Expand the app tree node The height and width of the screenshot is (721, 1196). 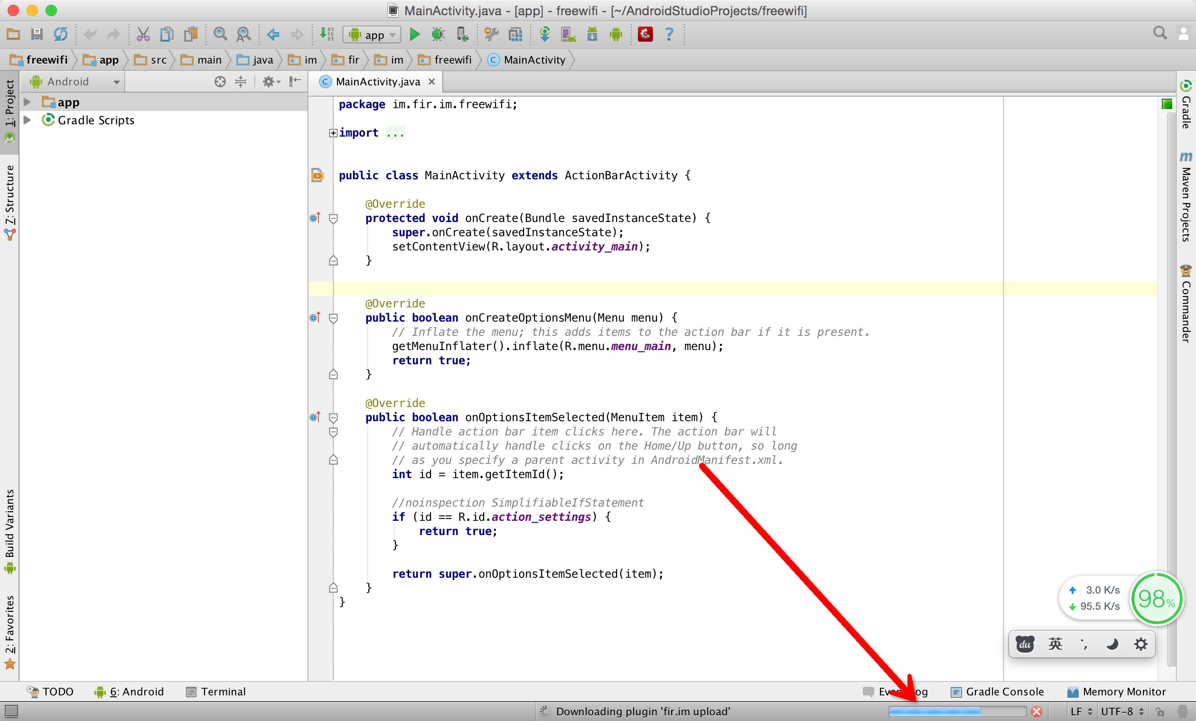point(27,102)
